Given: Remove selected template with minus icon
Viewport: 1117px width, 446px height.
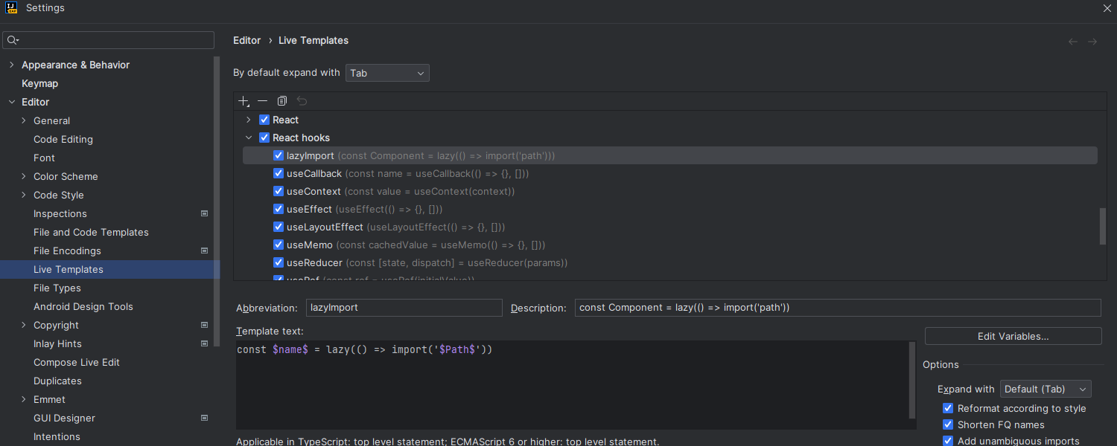Looking at the screenshot, I should pyautogui.click(x=262, y=101).
